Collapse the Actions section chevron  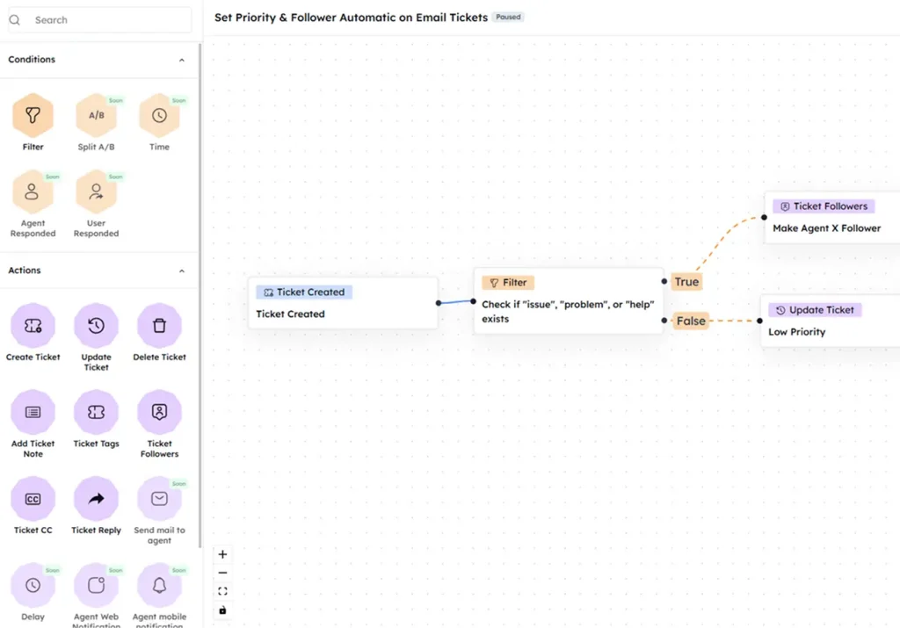pyautogui.click(x=181, y=271)
